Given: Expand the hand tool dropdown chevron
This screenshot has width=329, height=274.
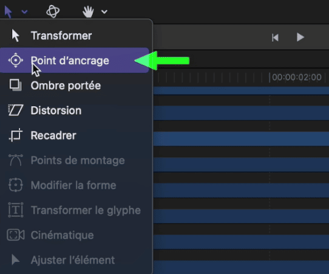Looking at the screenshot, I should click(104, 12).
